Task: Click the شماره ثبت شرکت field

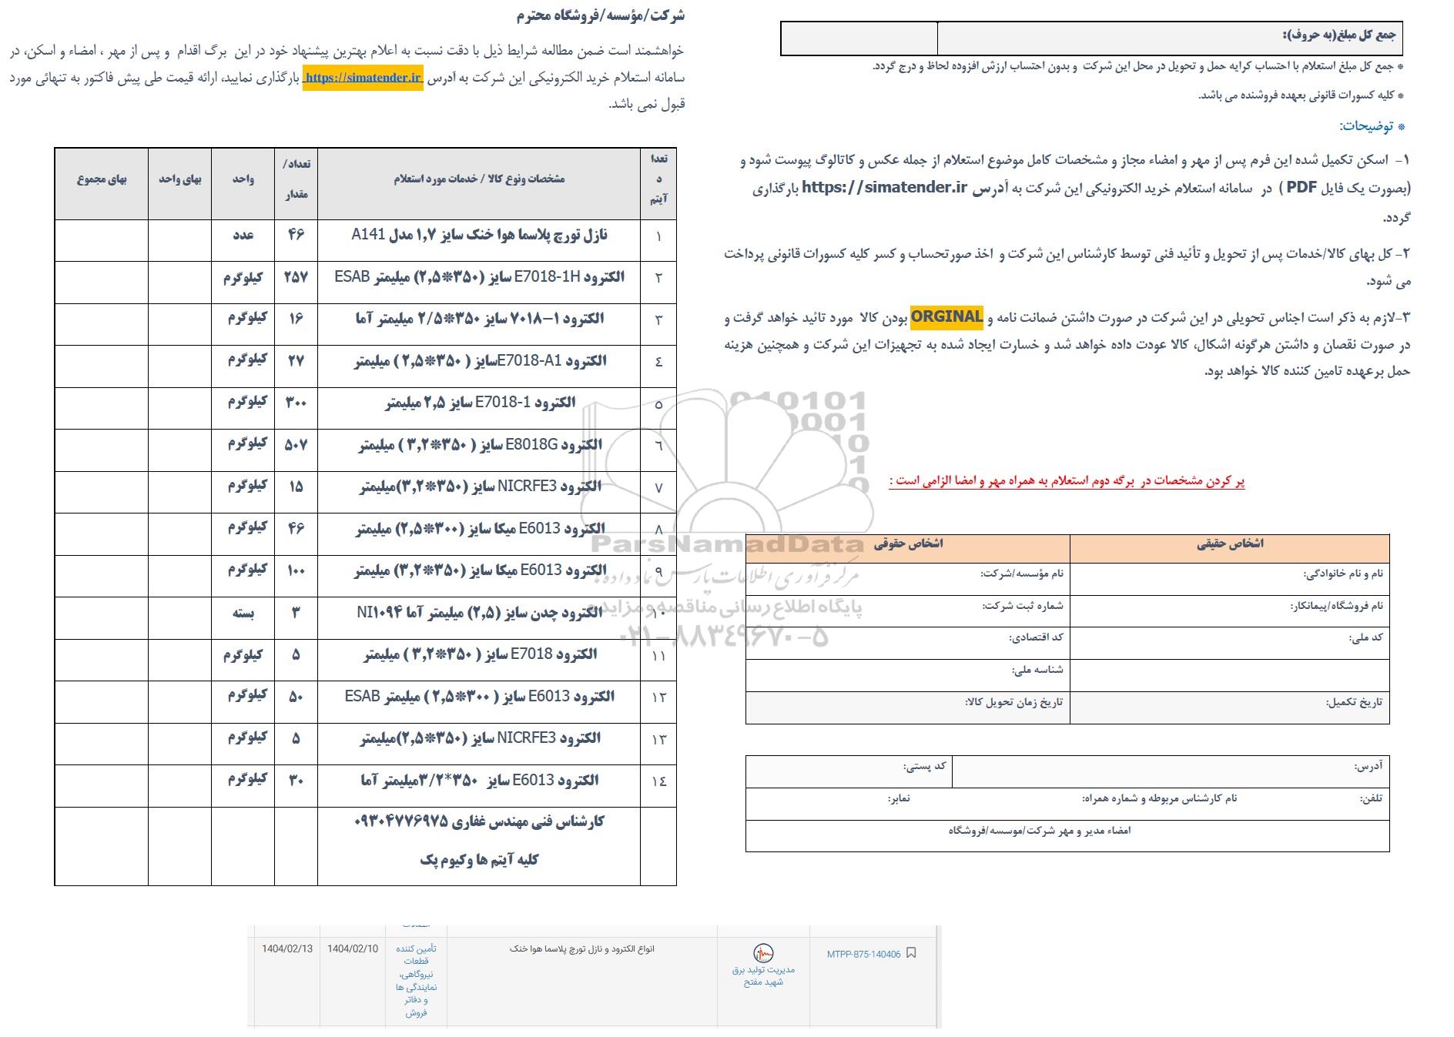Action: click(907, 610)
